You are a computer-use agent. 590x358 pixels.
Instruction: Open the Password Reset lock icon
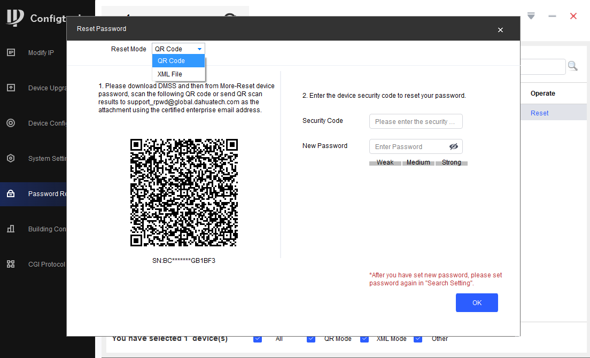point(11,193)
